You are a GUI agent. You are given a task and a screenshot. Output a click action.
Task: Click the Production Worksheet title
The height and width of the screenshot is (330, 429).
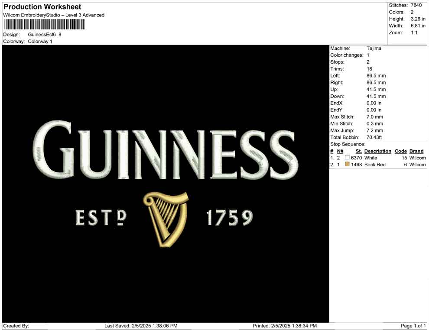[41, 6]
